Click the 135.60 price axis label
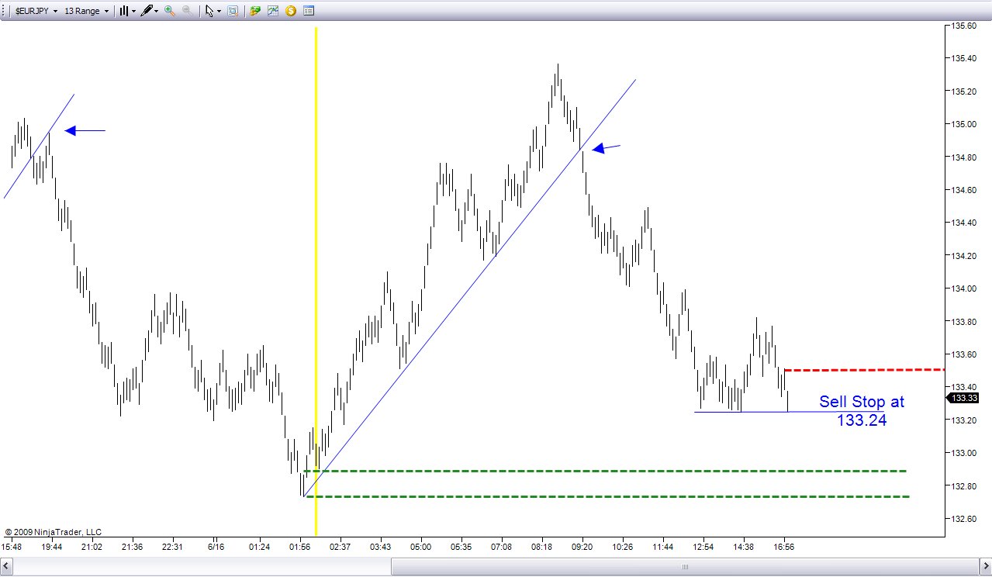The width and height of the screenshot is (992, 577). coord(964,26)
